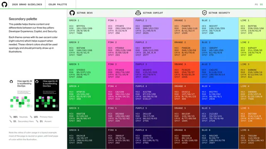Click the GitHub DevX column heading
This screenshot has height=149, width=266.
(x=85, y=13)
